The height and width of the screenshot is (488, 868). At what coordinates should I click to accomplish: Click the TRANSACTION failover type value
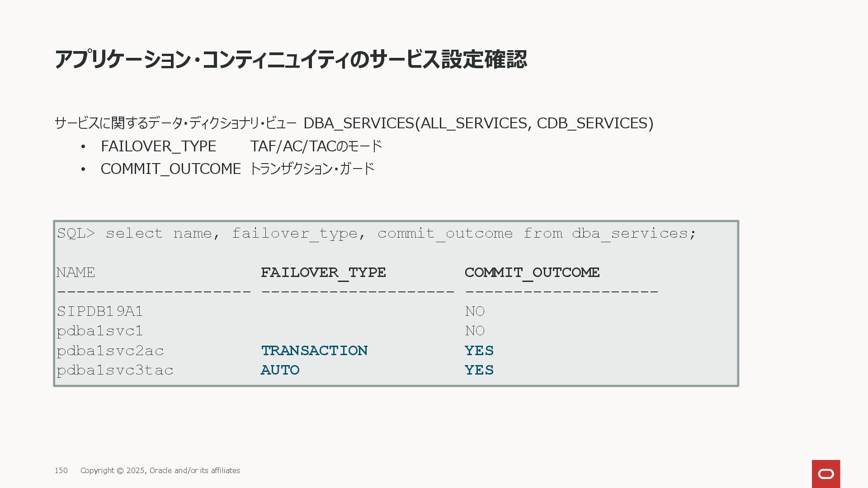coord(314,351)
